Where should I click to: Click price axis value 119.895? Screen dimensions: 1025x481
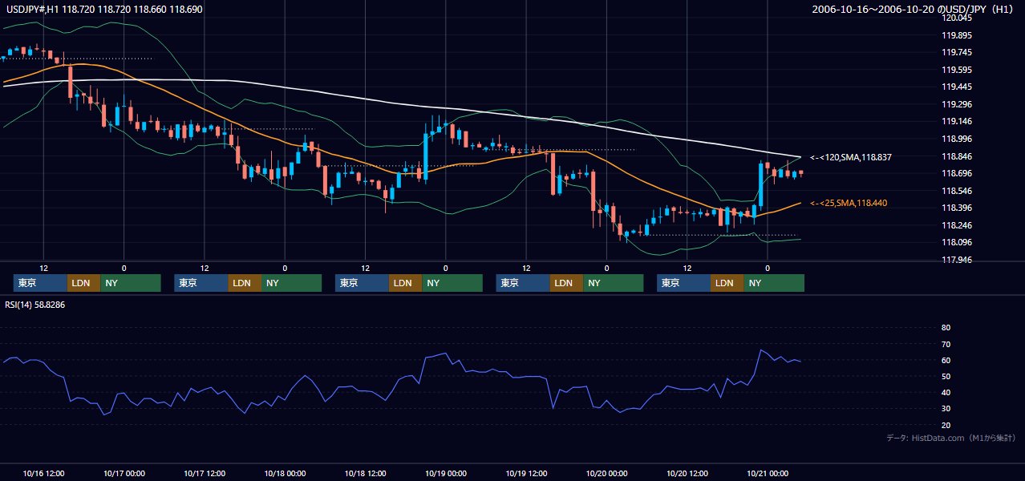click(958, 35)
